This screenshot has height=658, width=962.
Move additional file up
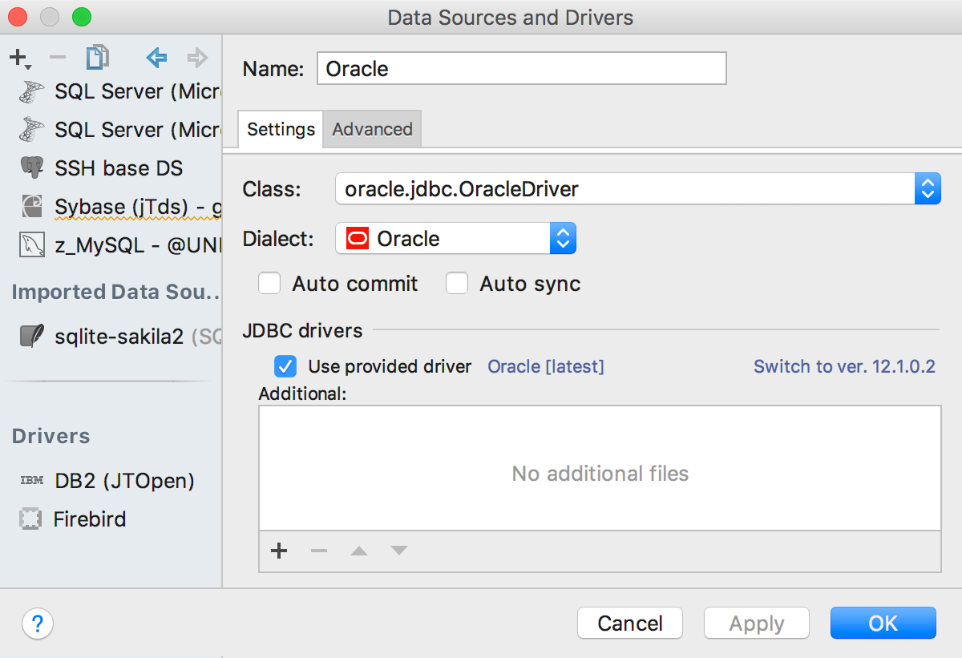(x=359, y=551)
